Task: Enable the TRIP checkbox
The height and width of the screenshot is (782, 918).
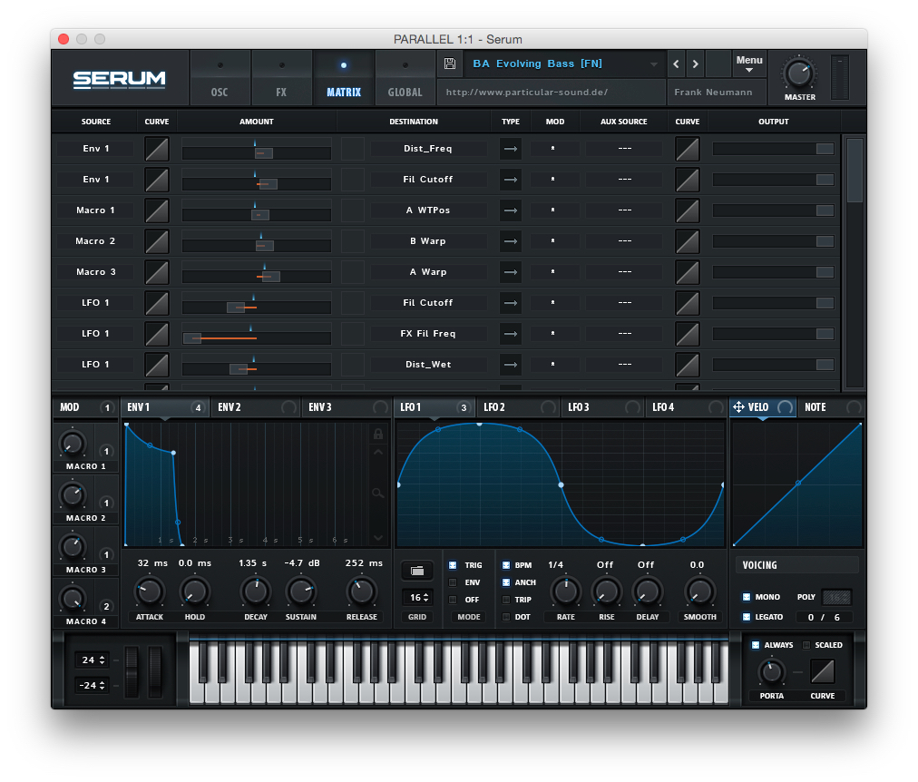Action: [x=506, y=600]
